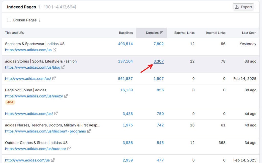Open external link icon beside http://www.adidas.com/us/

54,78
